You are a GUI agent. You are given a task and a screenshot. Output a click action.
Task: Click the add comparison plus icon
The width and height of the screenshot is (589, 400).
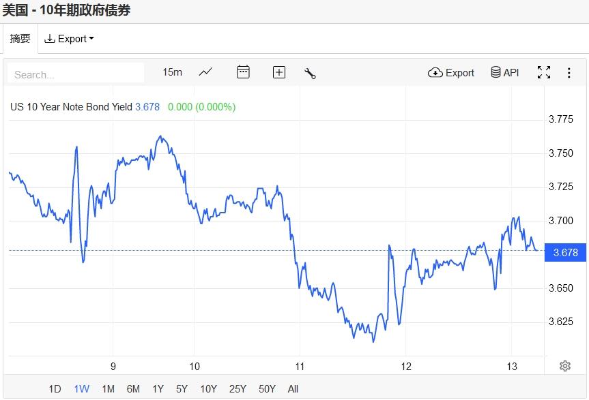click(x=278, y=72)
